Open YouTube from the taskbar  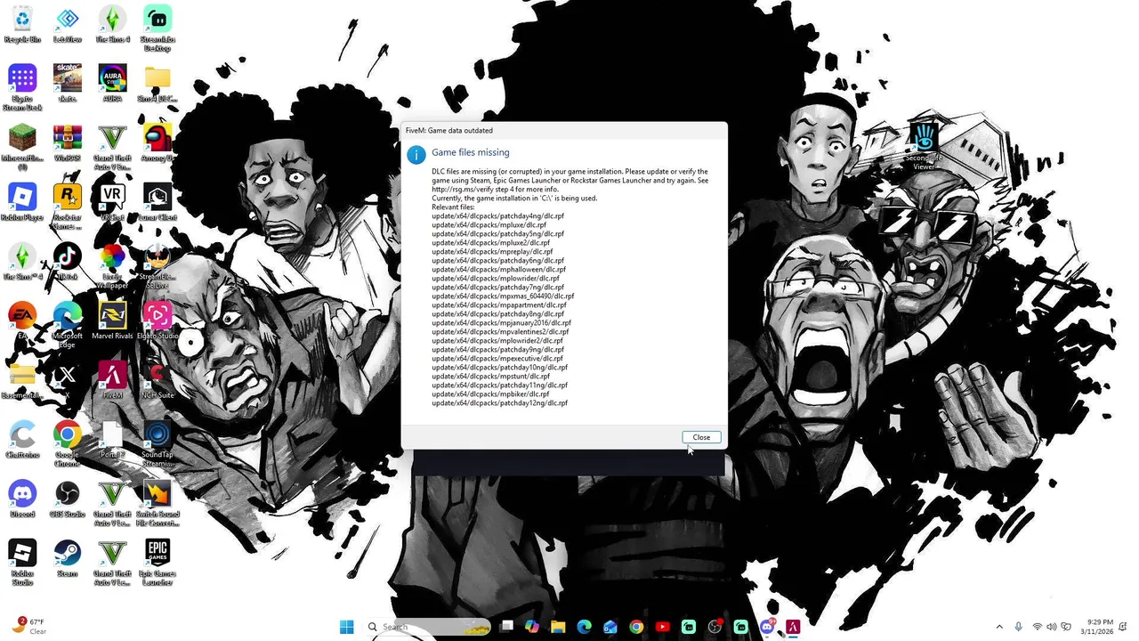pos(662,627)
